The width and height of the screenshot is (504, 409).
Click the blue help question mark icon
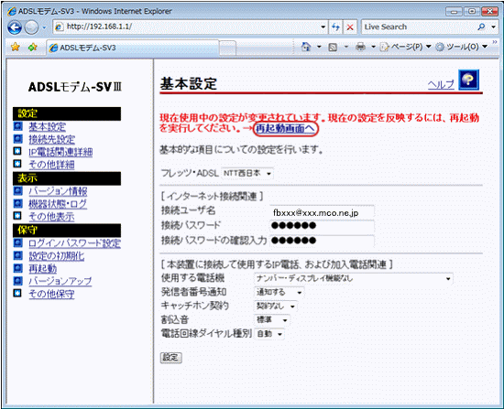pyautogui.click(x=468, y=80)
